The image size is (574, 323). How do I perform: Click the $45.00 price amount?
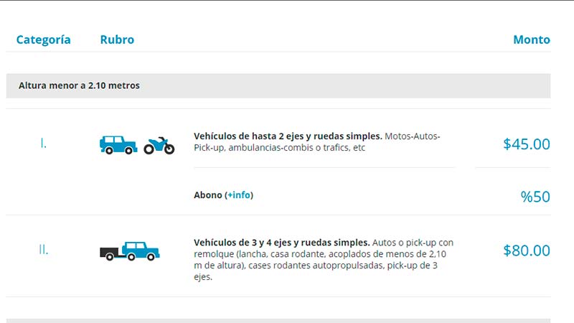point(527,144)
